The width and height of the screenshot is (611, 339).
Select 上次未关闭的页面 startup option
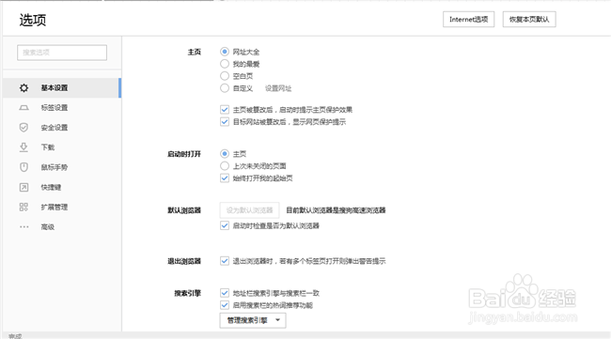(225, 166)
